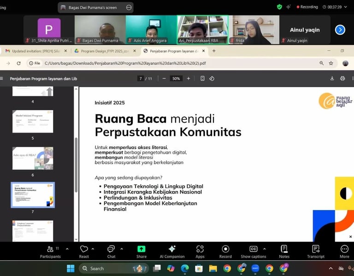Viewport: 354px width, 276px height.
Task: Download the PDF file
Action: coord(332,79)
